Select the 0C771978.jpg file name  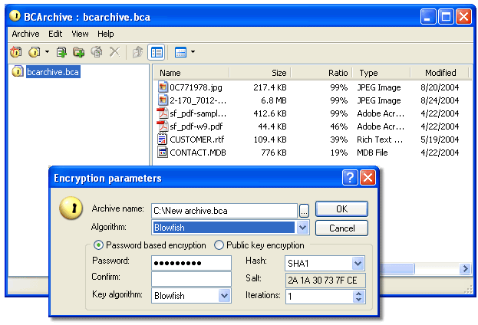coord(196,87)
